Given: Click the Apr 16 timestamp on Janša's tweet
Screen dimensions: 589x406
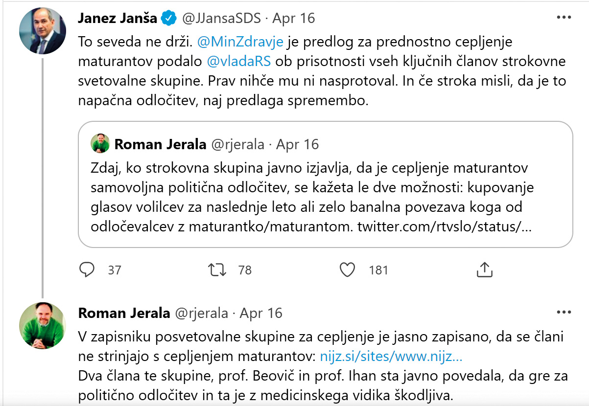Looking at the screenshot, I should click(293, 18).
